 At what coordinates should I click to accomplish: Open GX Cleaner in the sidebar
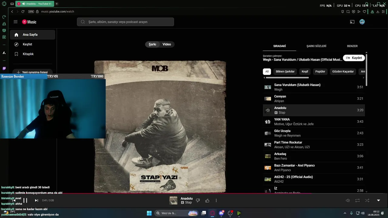pyautogui.click(x=4, y=24)
